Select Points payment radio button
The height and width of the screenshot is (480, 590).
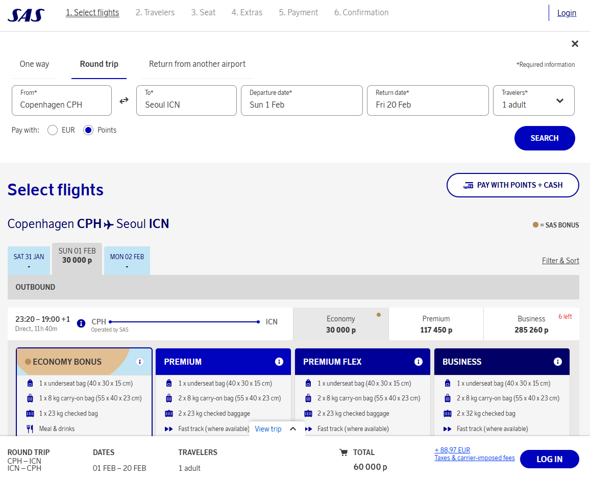(88, 130)
